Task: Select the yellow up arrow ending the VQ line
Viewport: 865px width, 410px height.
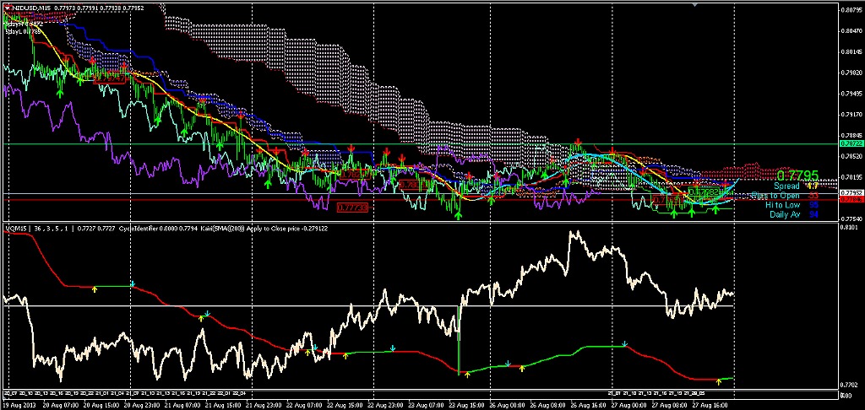Action: point(719,381)
